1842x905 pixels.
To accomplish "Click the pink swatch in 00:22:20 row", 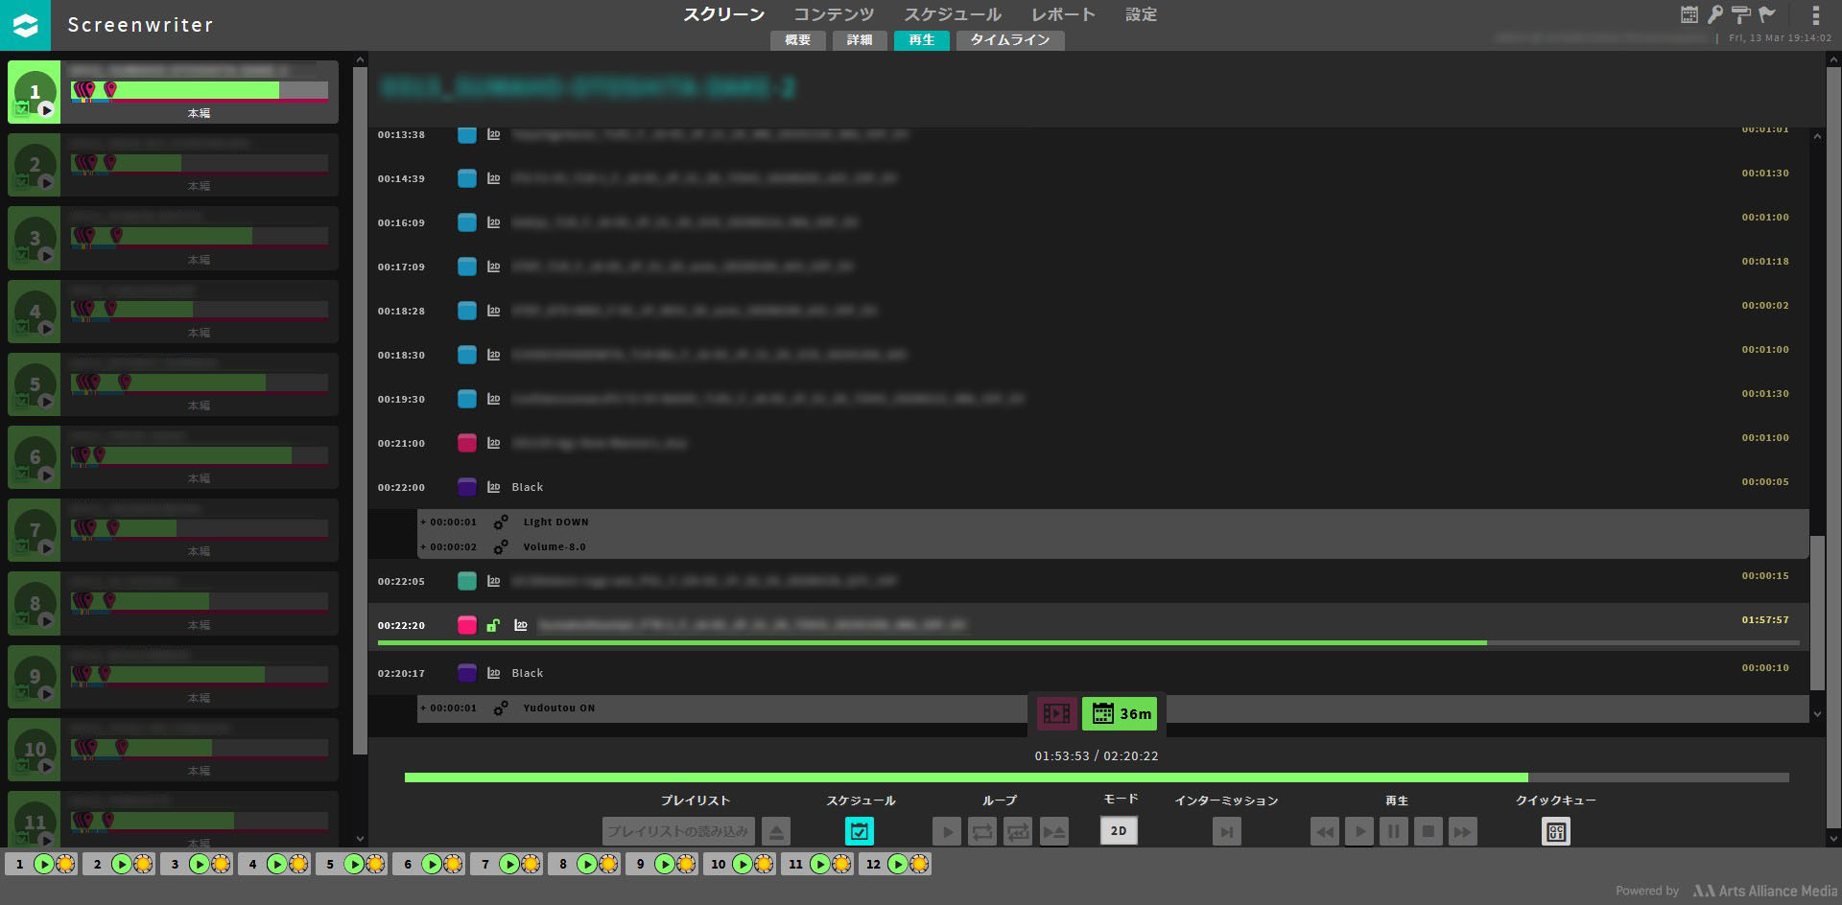I will pos(467,625).
